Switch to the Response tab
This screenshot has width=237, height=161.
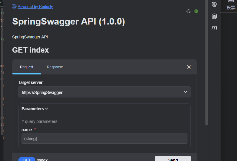[x=55, y=67]
